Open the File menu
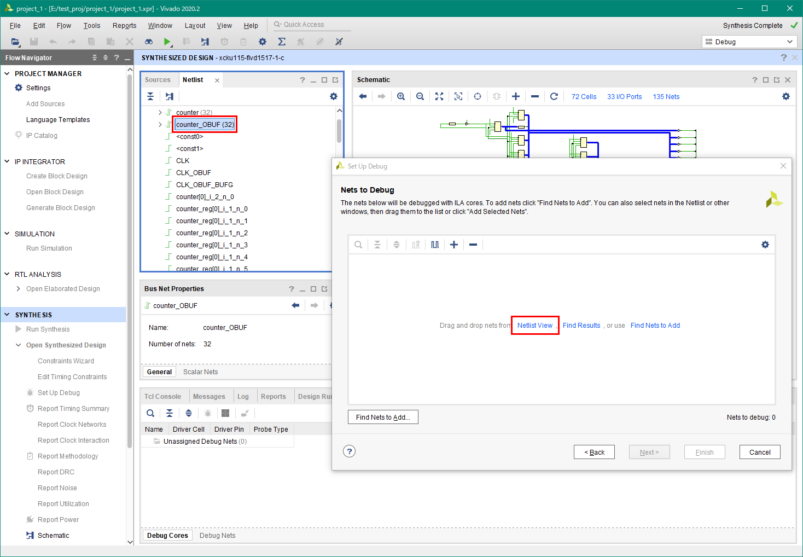Screen dimensions: 803x557 (x=15, y=25)
